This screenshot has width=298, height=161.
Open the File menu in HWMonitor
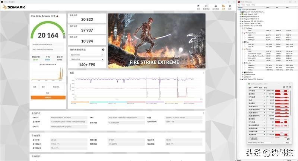click(239, 5)
